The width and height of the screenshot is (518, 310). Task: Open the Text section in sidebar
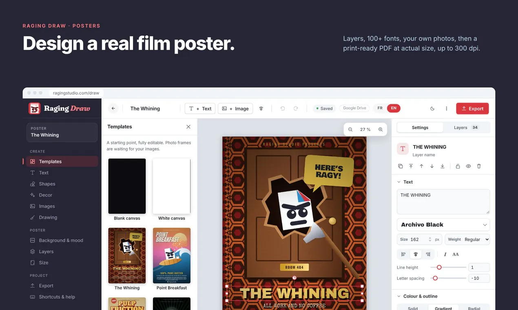coord(62,173)
